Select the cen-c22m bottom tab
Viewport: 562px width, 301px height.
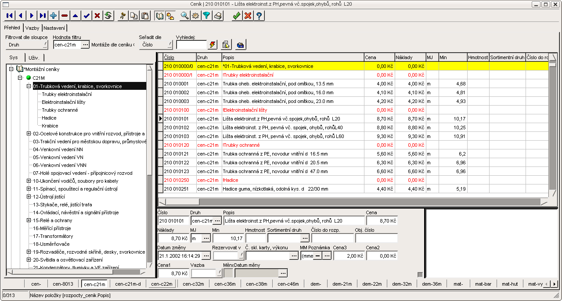[x=162, y=284]
